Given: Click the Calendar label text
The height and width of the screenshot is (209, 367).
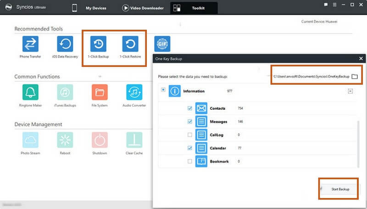Looking at the screenshot, I should pyautogui.click(x=218, y=148).
